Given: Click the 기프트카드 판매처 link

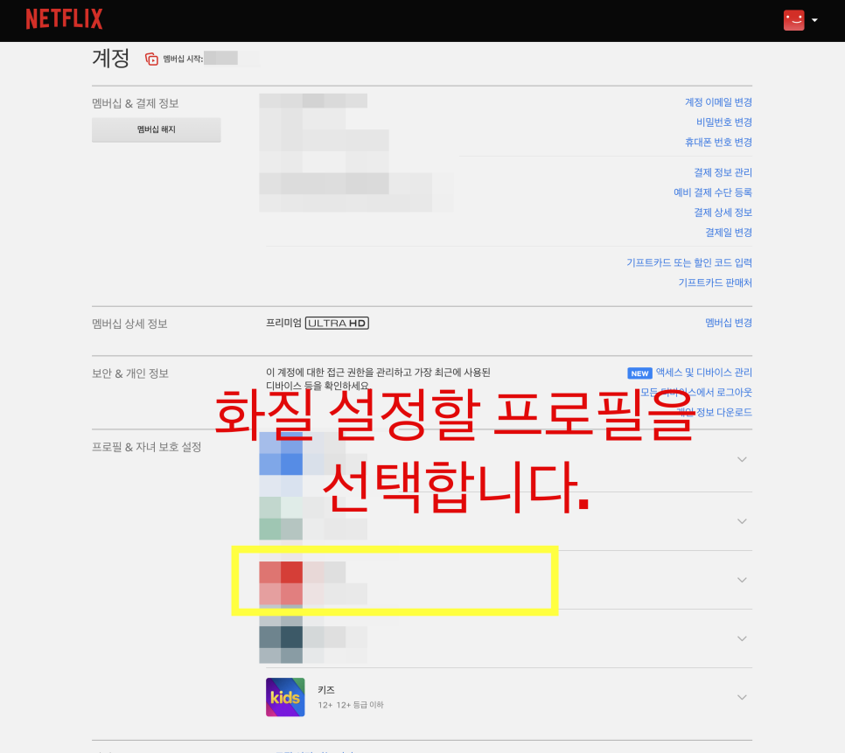Looking at the screenshot, I should (x=716, y=282).
